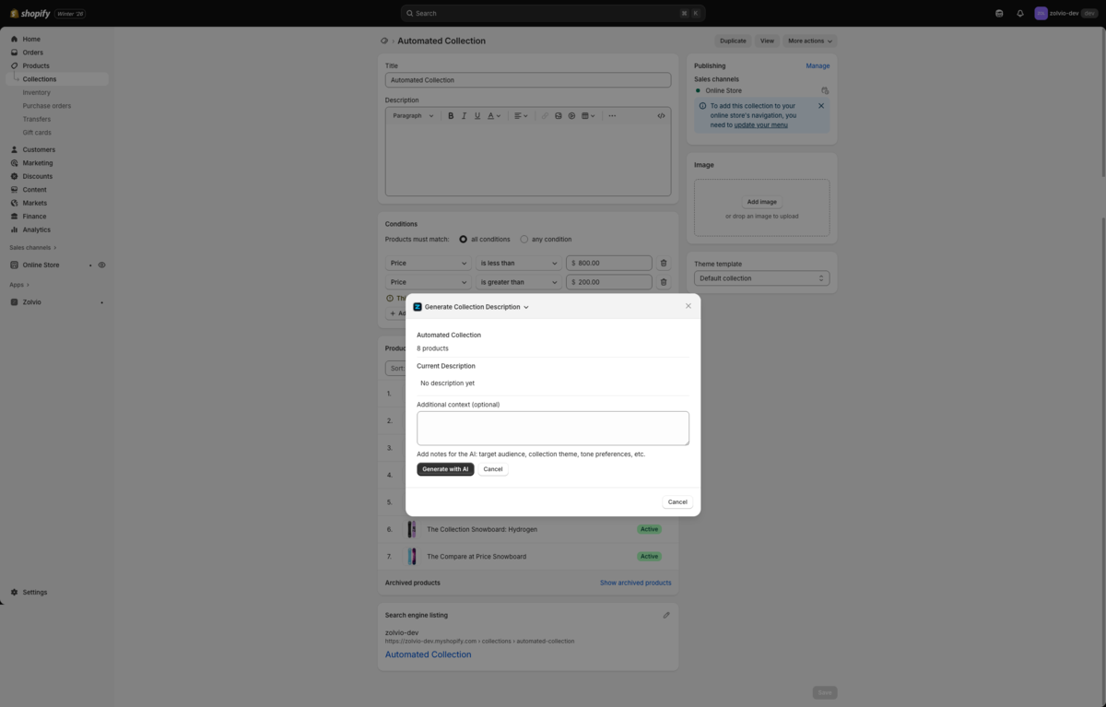Open Show archived products
Screen dimensions: 1106x707
tap(635, 583)
